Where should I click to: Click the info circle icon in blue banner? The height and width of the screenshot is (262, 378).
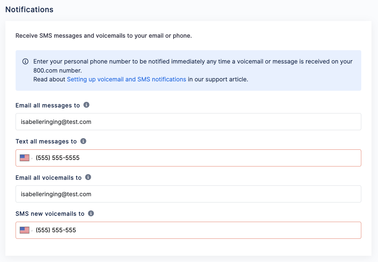25,61
